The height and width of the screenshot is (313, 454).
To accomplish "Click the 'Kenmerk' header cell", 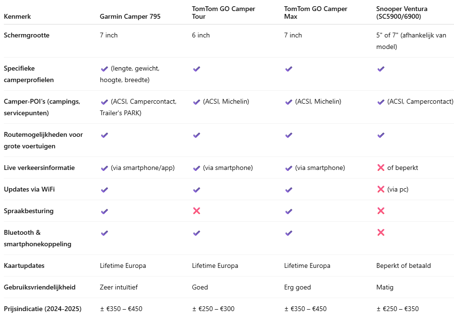I will 17,16.
